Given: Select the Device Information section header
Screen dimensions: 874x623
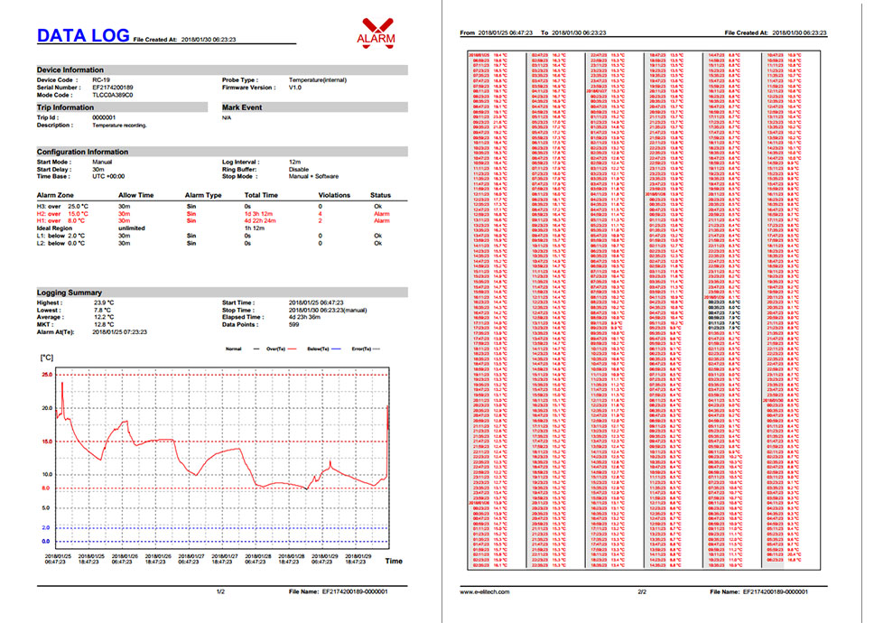Looking at the screenshot, I should coord(70,70).
